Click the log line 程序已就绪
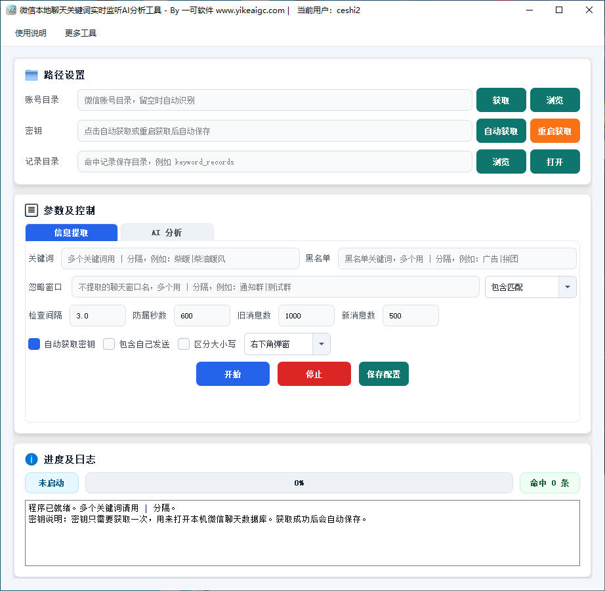 (x=102, y=508)
